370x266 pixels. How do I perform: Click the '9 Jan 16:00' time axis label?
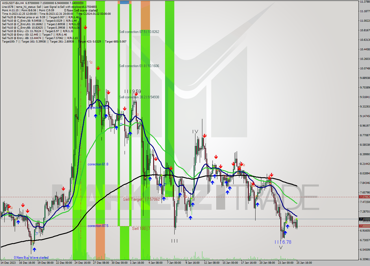[193, 263]
